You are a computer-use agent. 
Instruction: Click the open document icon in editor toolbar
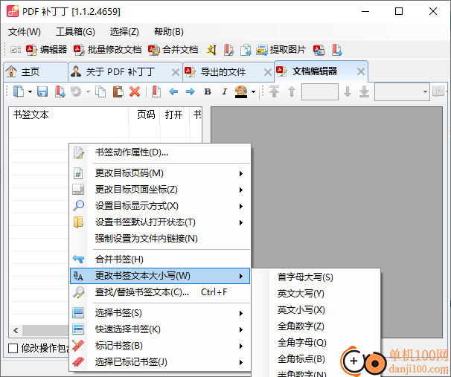coord(19,91)
